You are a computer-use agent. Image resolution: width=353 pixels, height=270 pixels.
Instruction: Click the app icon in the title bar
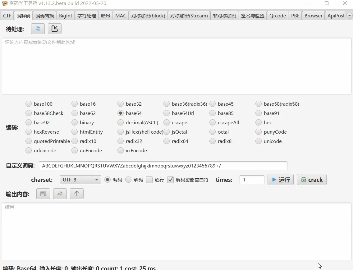(4, 3)
